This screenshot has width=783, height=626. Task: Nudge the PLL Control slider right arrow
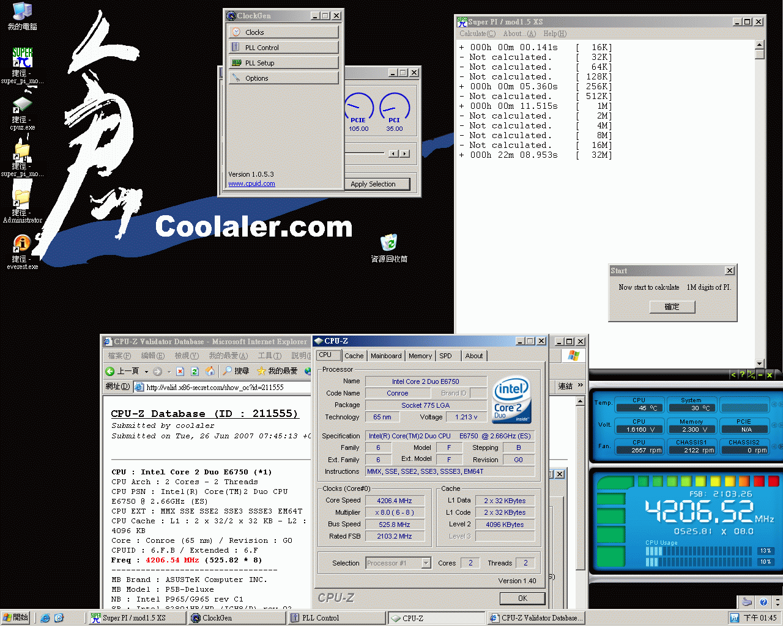pyautogui.click(x=404, y=153)
